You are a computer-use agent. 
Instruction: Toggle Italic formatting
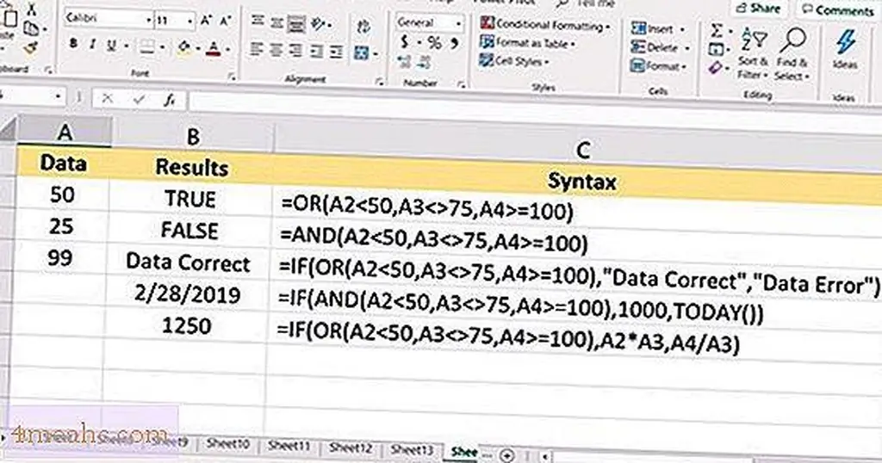click(94, 46)
